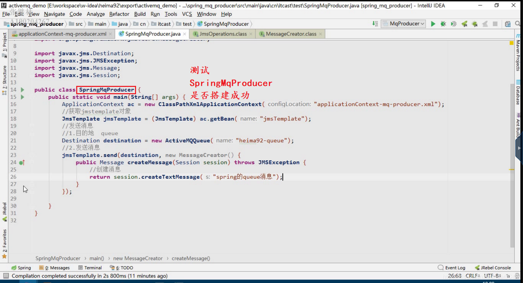Run with JRebel rocket icon
Viewport: 523px width, 283px height.
coord(464,24)
